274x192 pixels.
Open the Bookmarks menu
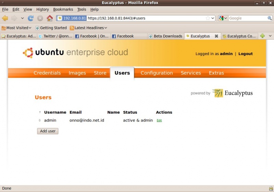[x=63, y=9]
